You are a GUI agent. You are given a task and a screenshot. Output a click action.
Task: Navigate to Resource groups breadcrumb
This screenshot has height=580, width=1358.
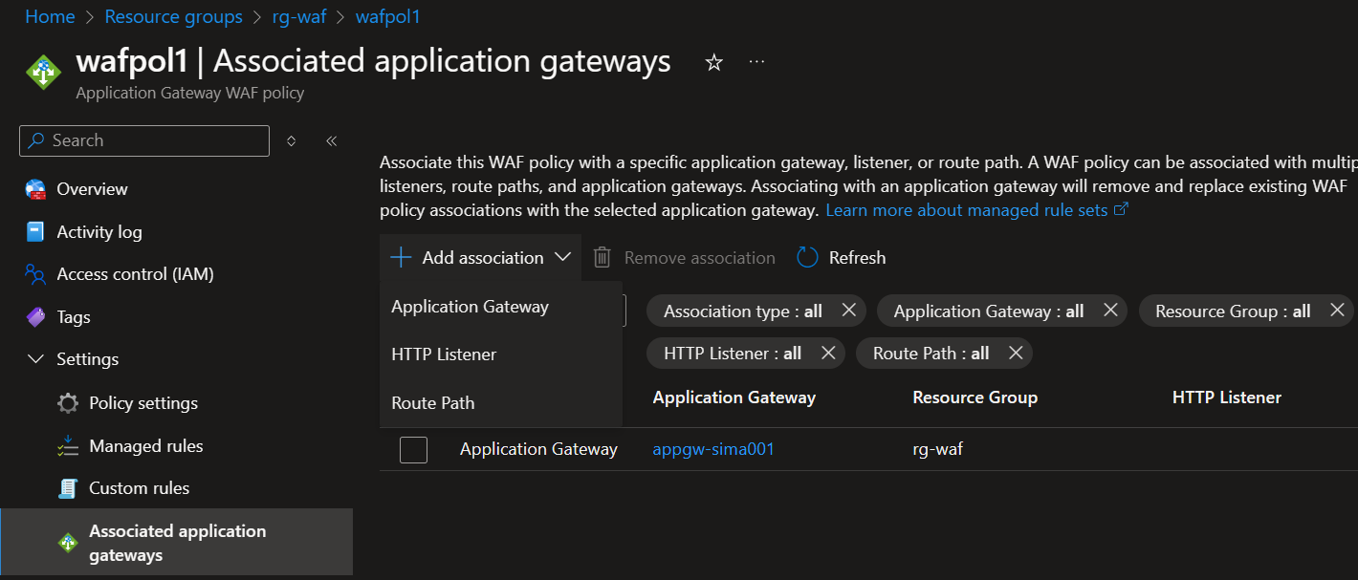click(173, 17)
